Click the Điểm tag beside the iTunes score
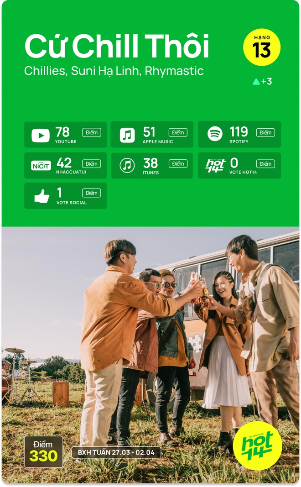Viewport: 301px width, 487px height. [x=178, y=163]
